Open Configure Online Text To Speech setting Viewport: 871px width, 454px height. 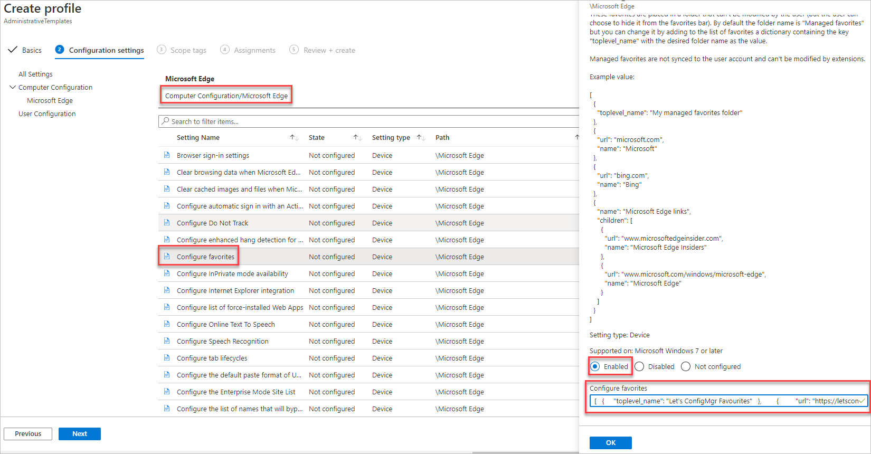coord(226,324)
